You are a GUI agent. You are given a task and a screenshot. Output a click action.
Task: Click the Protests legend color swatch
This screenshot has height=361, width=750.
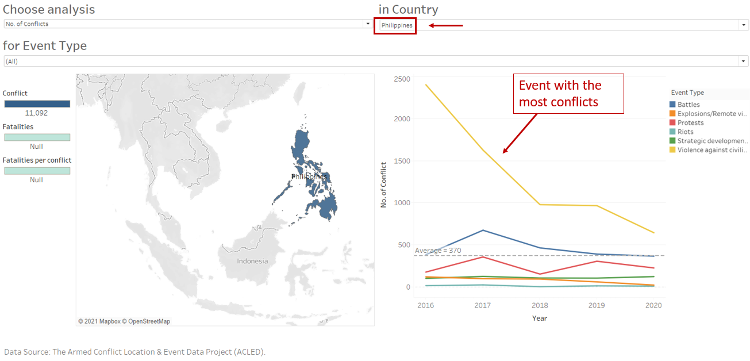pos(672,122)
